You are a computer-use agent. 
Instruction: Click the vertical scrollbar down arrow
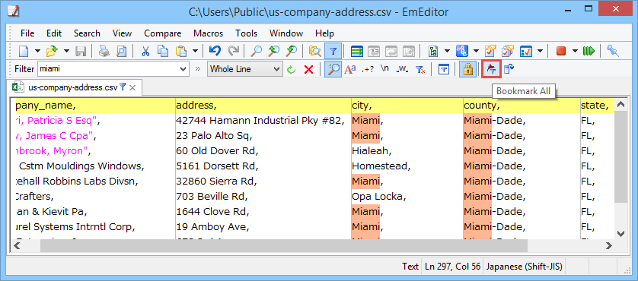click(x=621, y=233)
